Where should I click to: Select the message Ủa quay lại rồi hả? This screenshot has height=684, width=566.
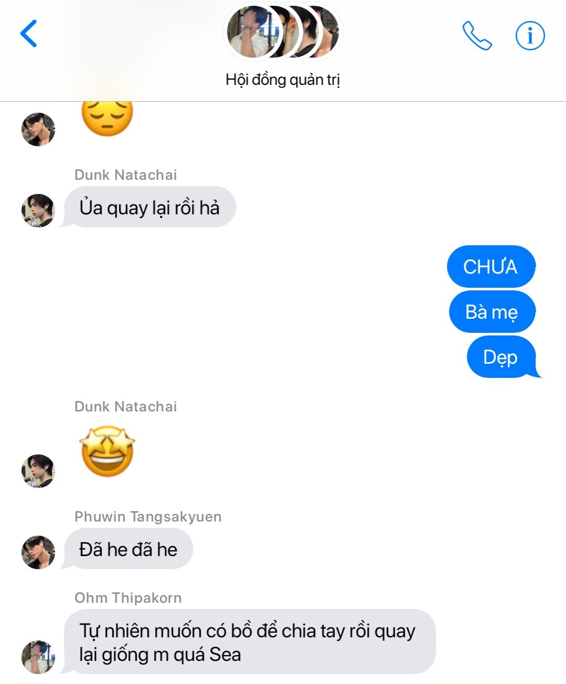(x=150, y=207)
